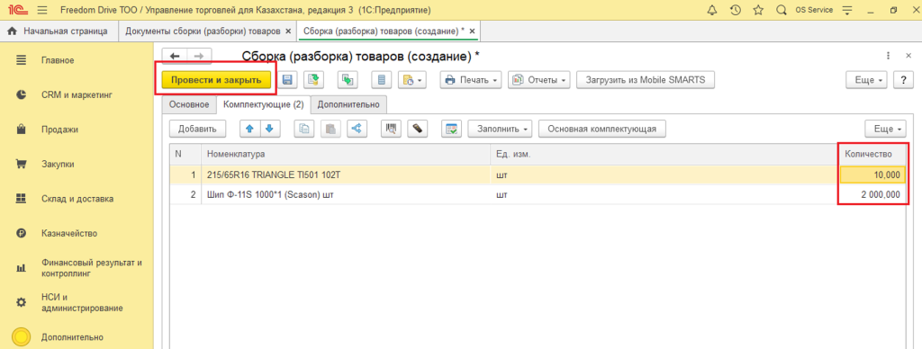Move row down with blue down arrow
The height and width of the screenshot is (349, 922).
269,129
